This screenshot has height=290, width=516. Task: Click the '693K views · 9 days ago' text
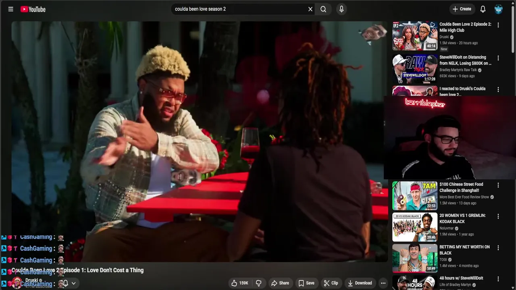pyautogui.click(x=457, y=76)
